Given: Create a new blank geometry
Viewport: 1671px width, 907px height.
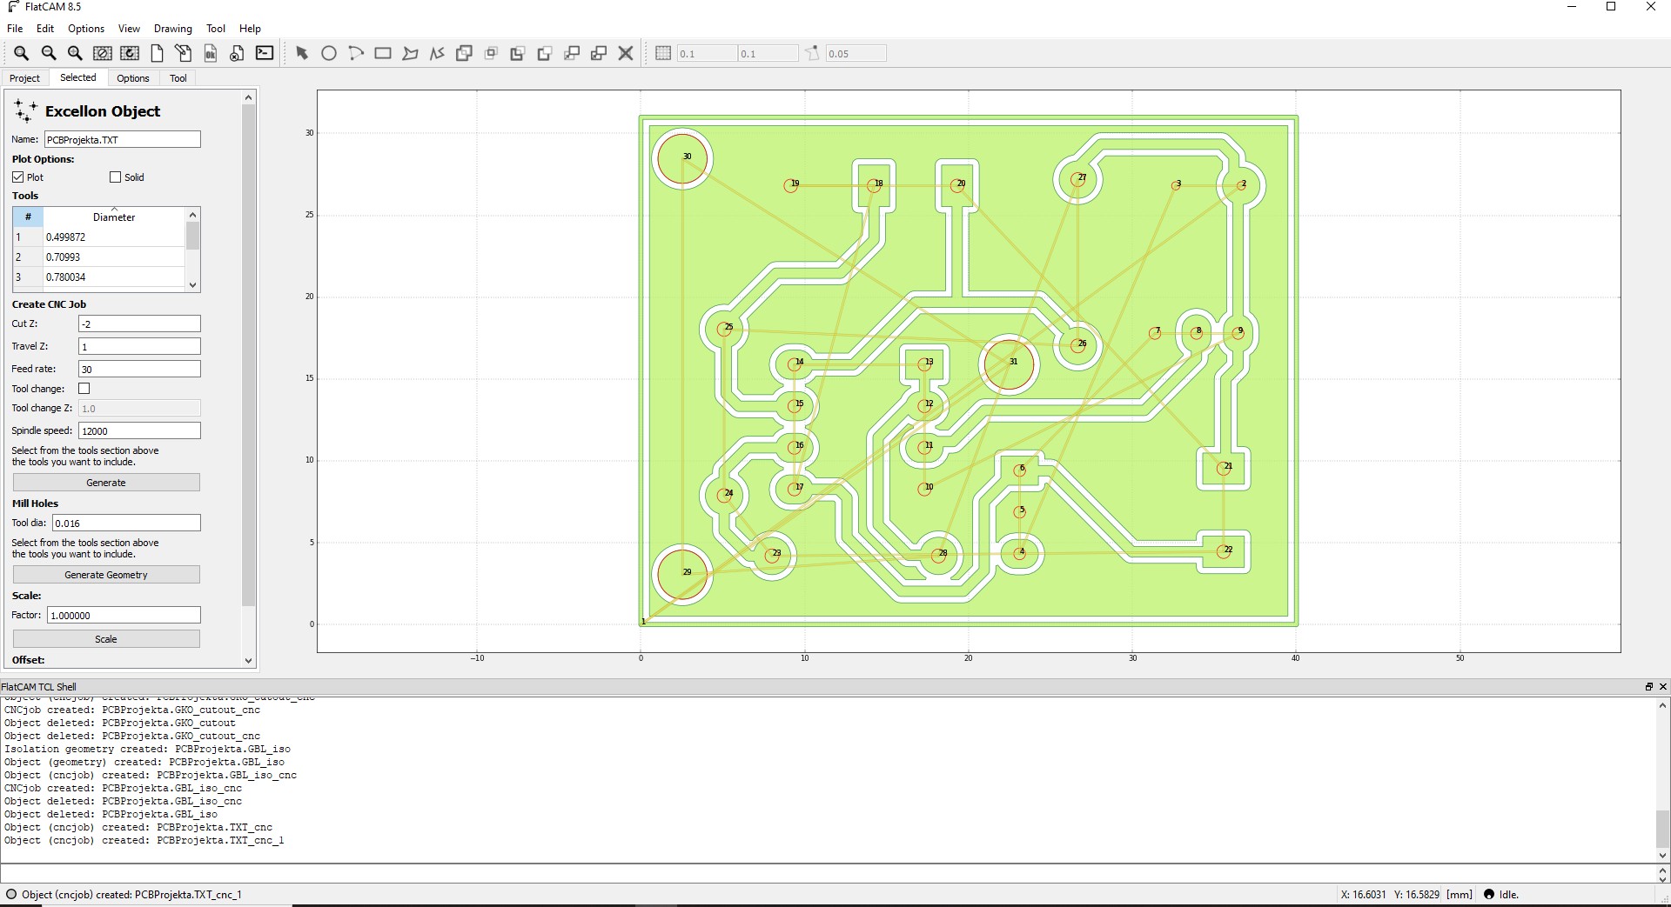Looking at the screenshot, I should point(157,53).
